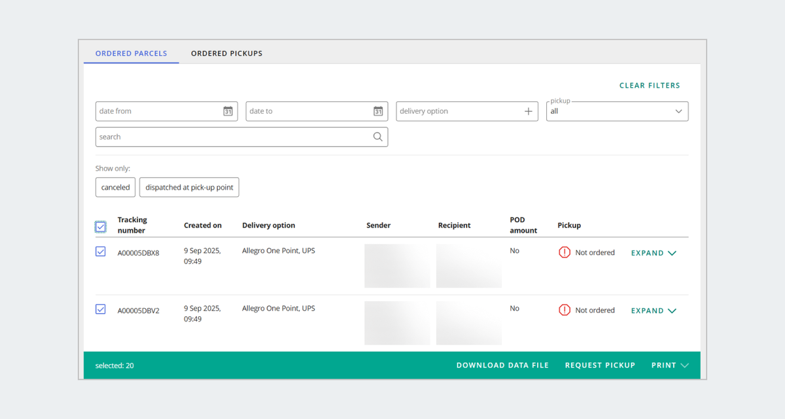Switch to the Ordered Pickups tab

[x=226, y=54]
